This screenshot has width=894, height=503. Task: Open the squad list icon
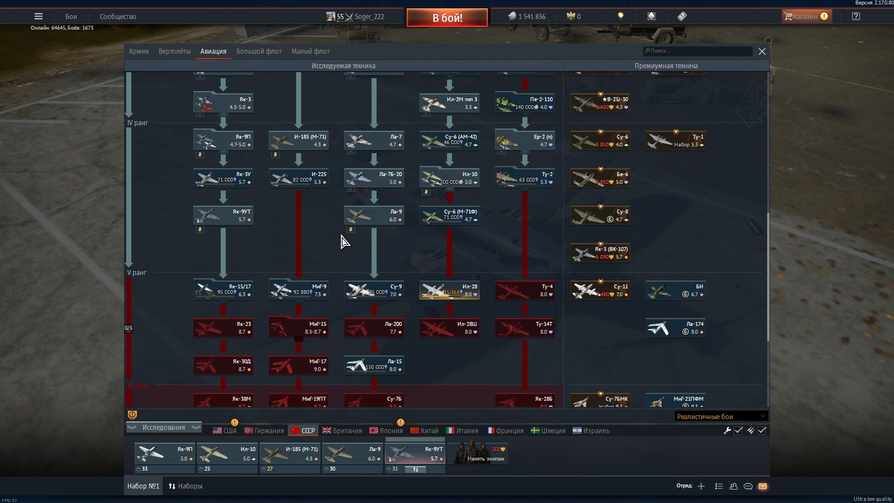tap(719, 486)
